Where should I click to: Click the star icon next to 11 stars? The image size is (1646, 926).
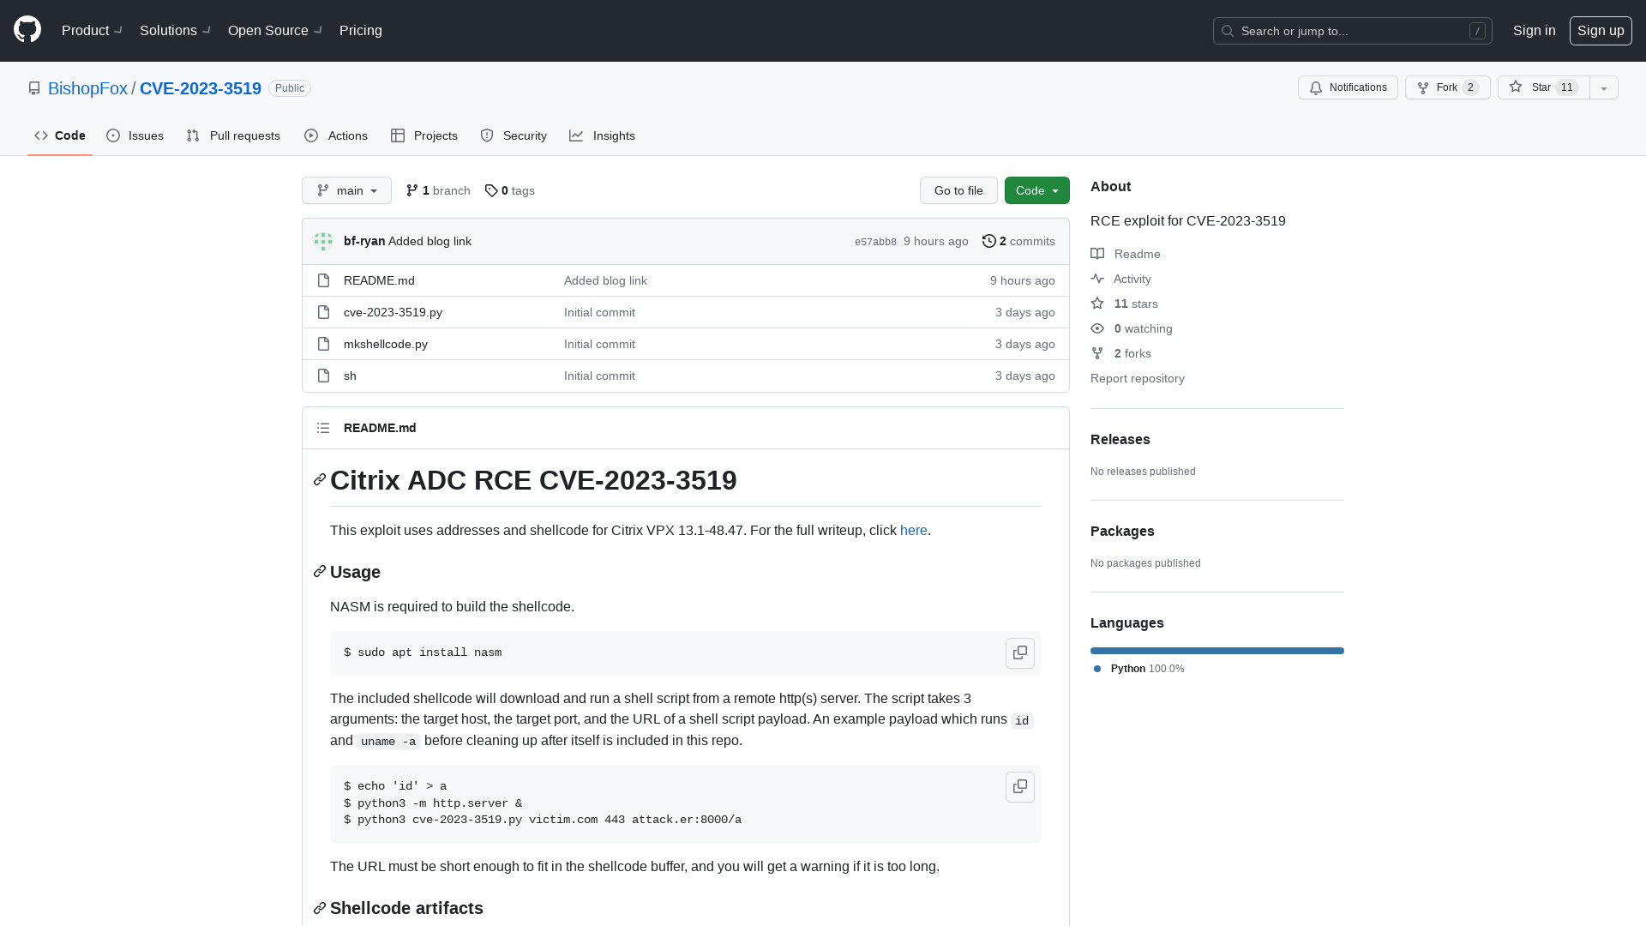tap(1097, 304)
